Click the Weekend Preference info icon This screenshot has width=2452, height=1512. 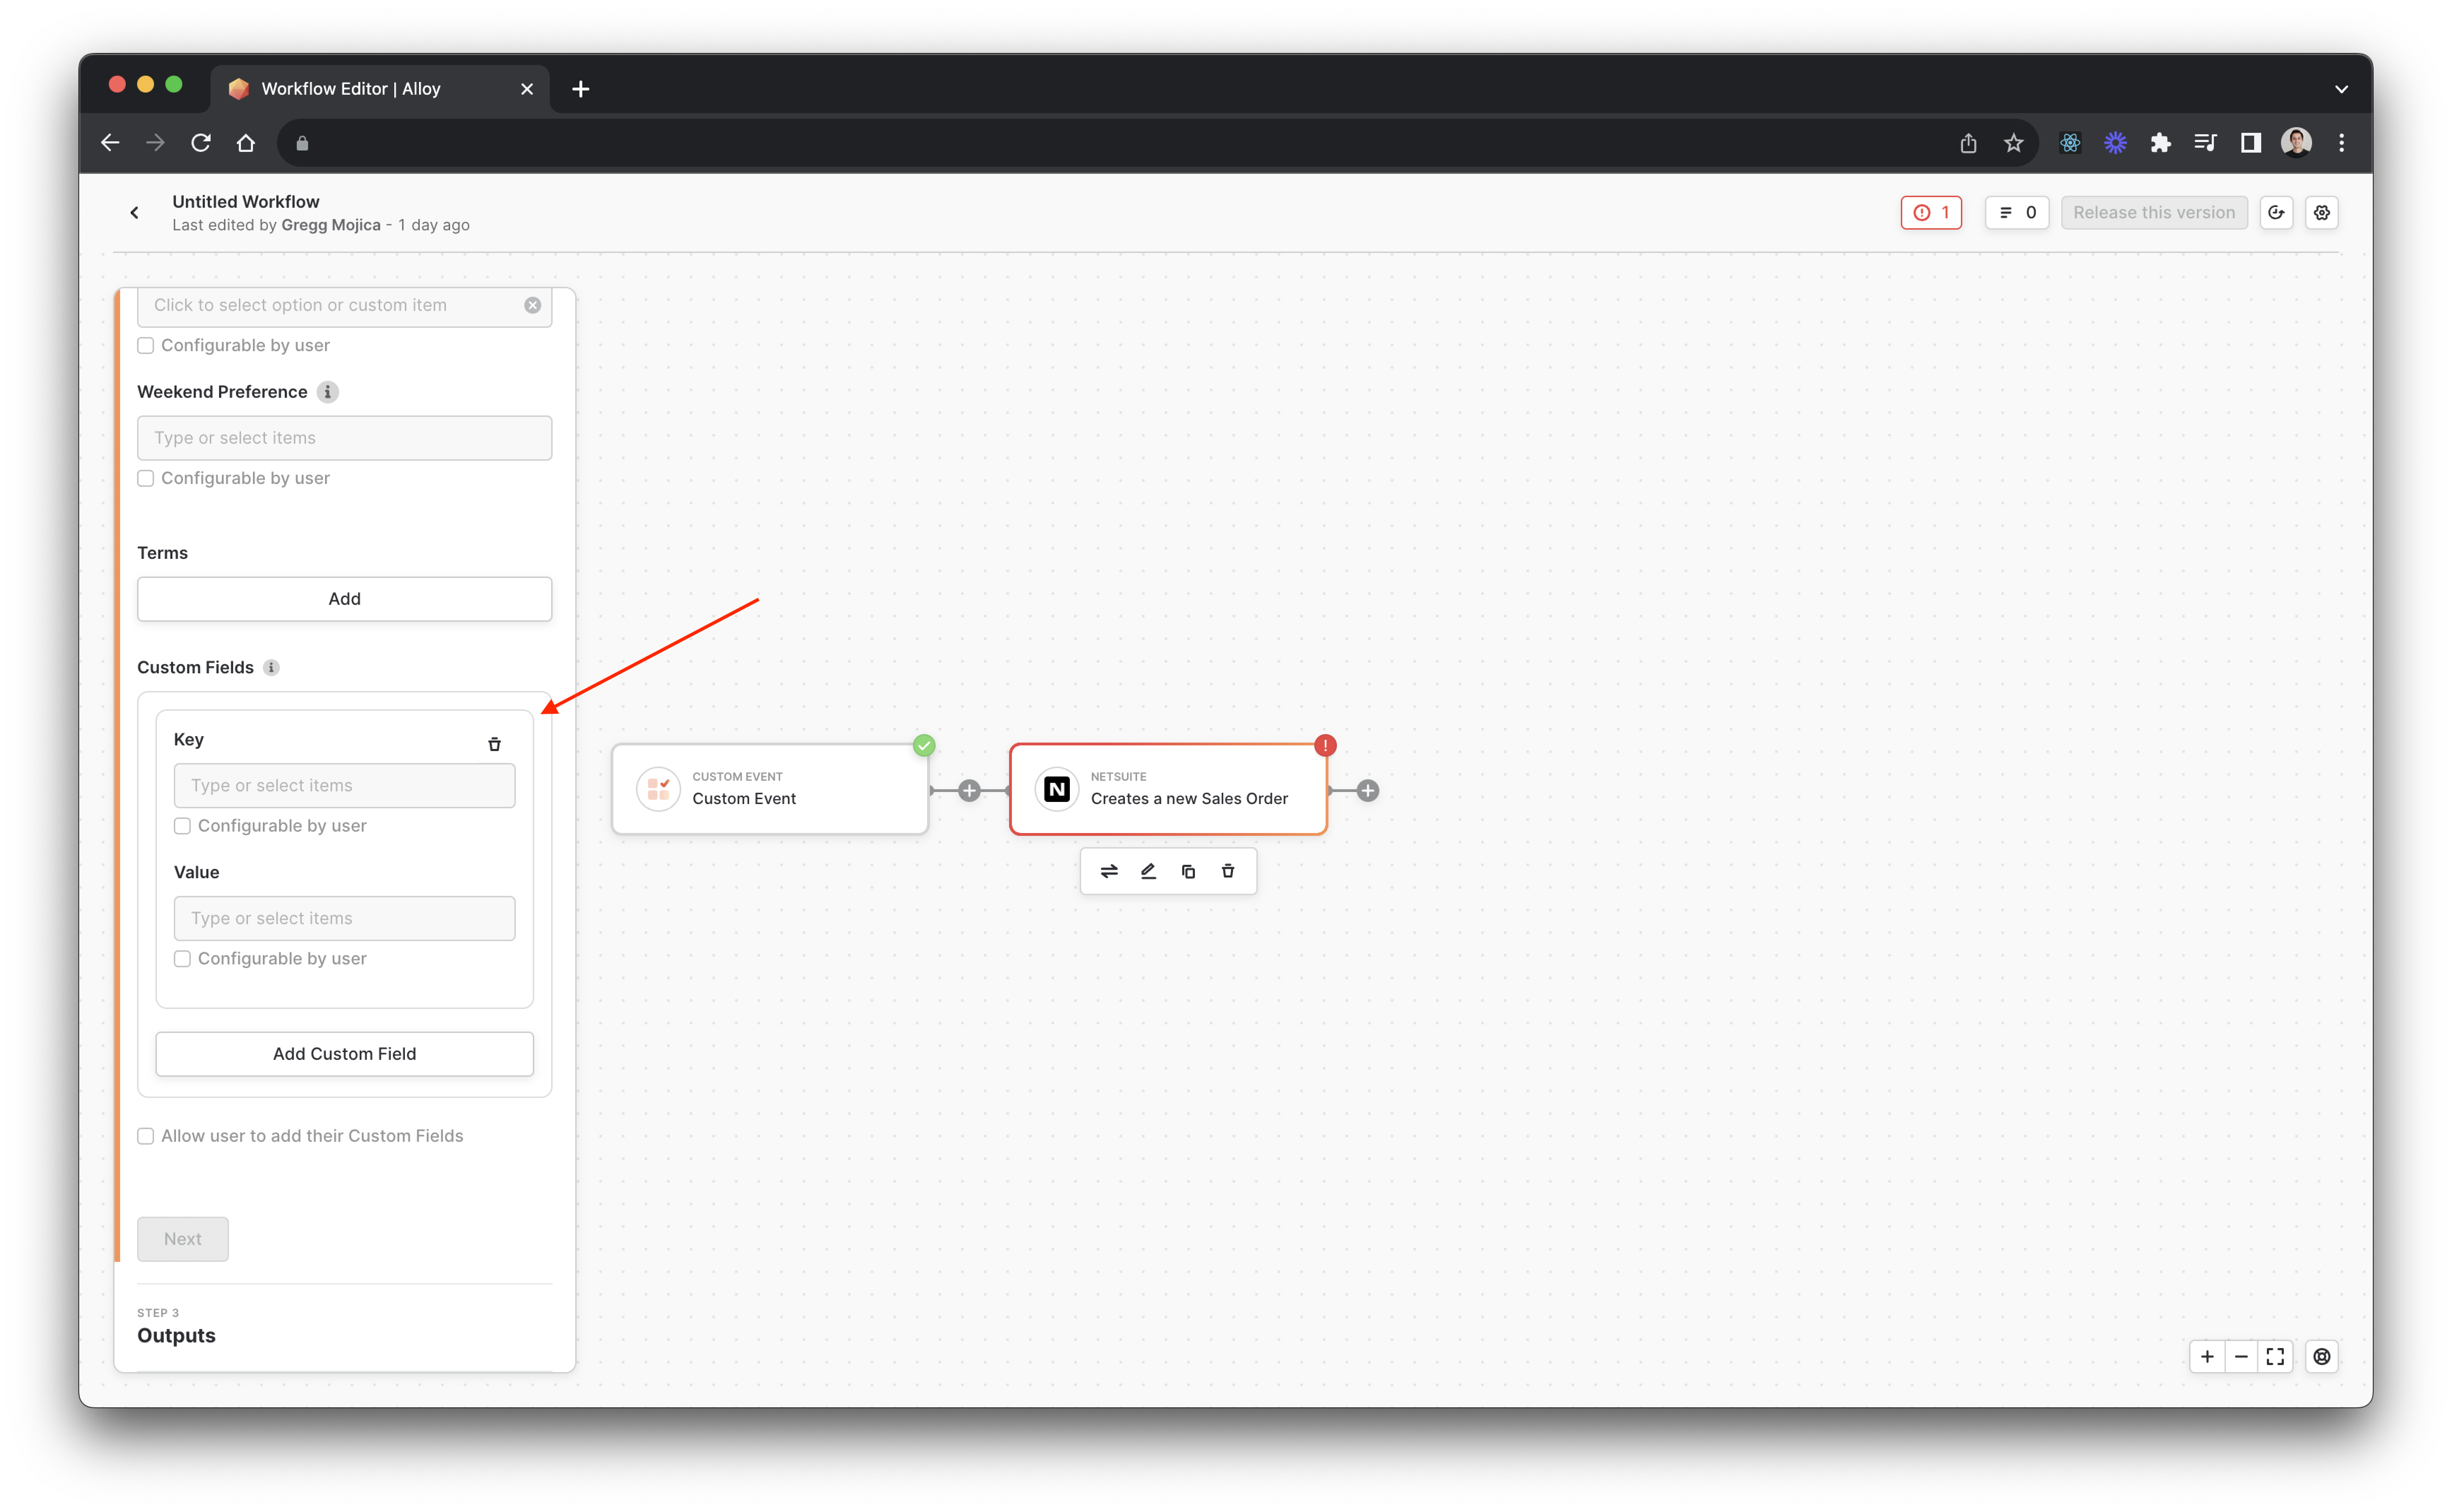327,392
